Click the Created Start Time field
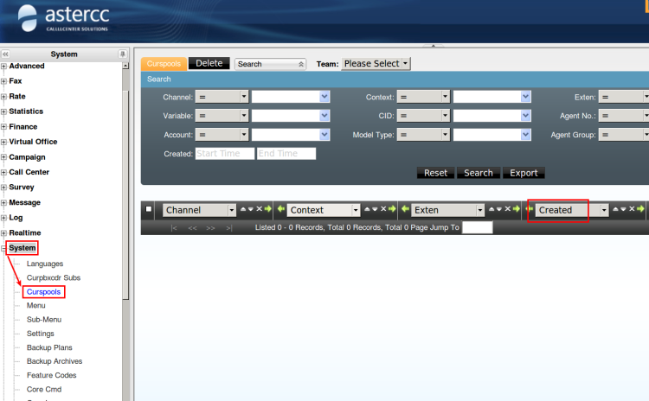The image size is (649, 401). click(x=224, y=154)
